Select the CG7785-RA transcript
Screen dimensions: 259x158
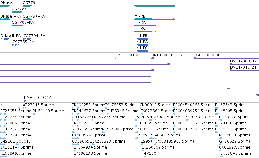17,25
